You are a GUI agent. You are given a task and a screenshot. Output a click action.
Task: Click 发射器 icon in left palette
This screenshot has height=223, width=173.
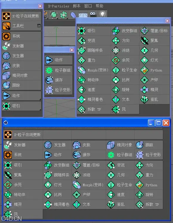6,46
